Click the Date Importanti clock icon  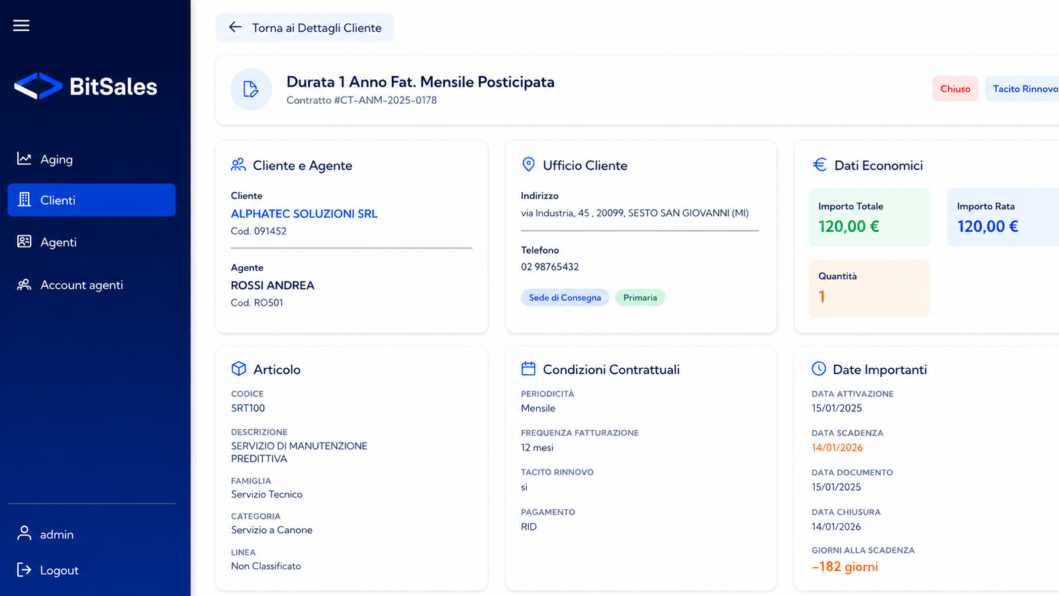[x=819, y=368]
